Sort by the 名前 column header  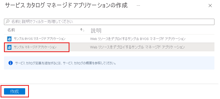point(11,30)
